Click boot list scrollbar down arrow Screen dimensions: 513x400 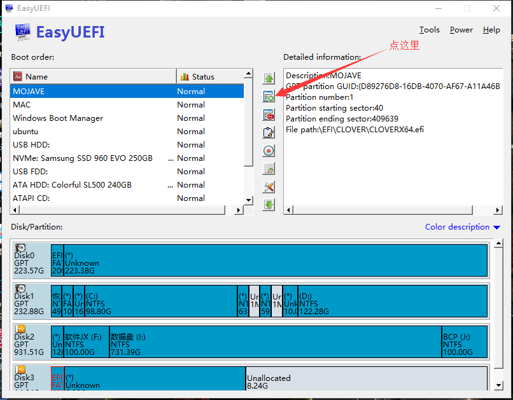[x=248, y=200]
